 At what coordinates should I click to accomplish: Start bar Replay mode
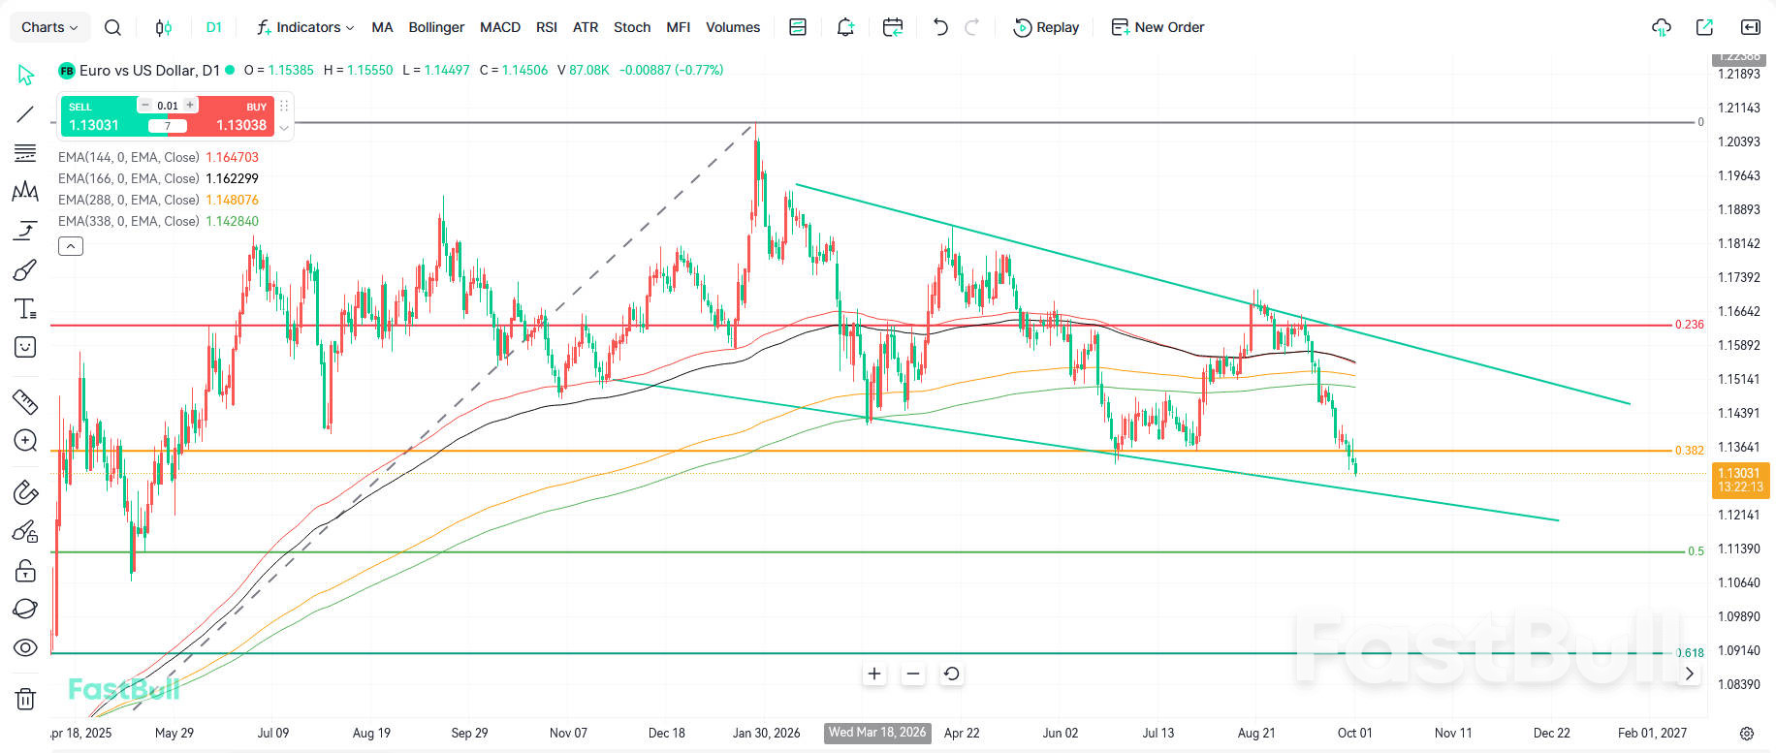click(1046, 27)
